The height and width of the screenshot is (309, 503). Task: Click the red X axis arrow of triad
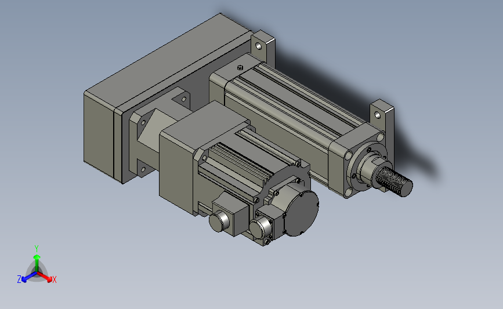(x=45, y=277)
